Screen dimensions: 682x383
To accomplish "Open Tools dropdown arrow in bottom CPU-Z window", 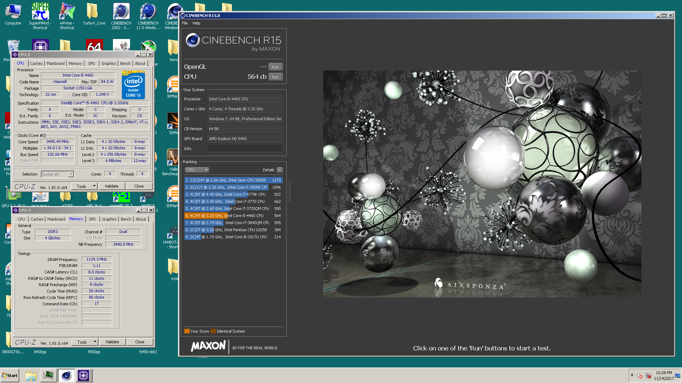I will tap(95, 342).
